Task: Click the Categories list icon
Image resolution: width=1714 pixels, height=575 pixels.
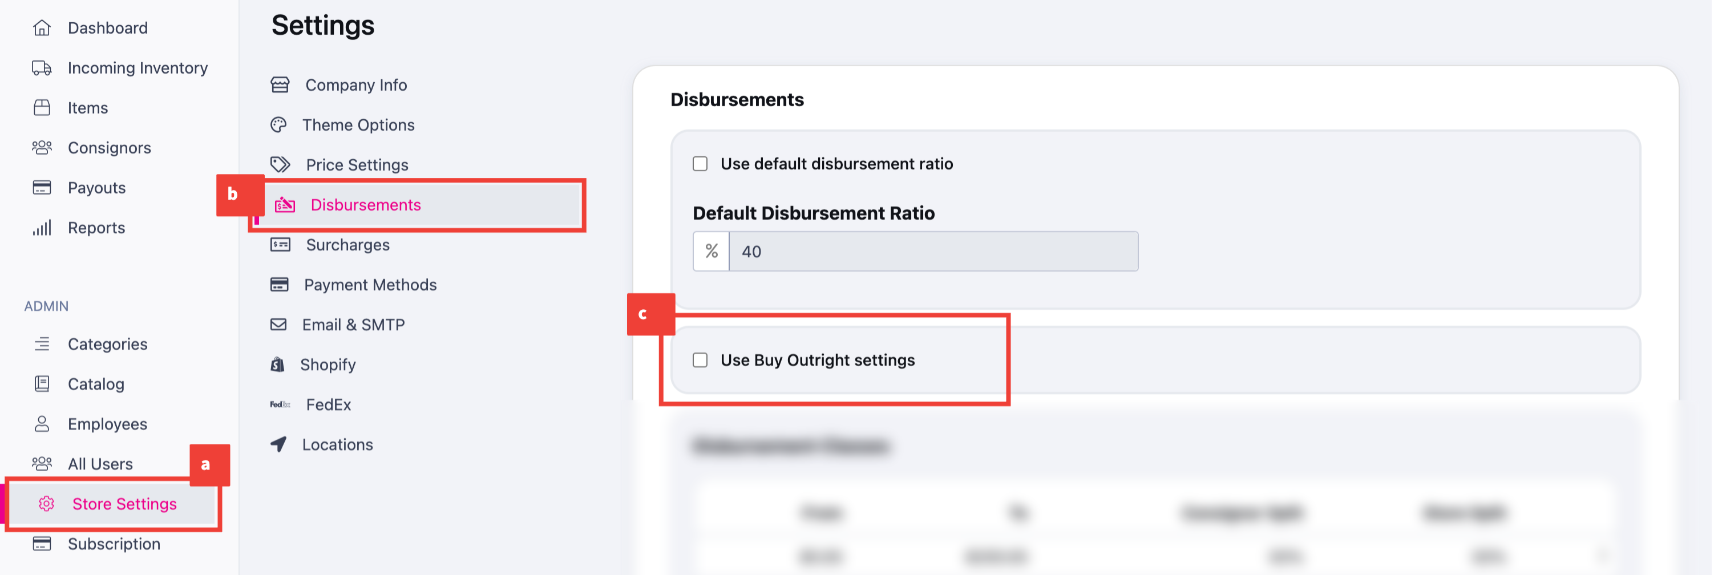Action: click(42, 344)
